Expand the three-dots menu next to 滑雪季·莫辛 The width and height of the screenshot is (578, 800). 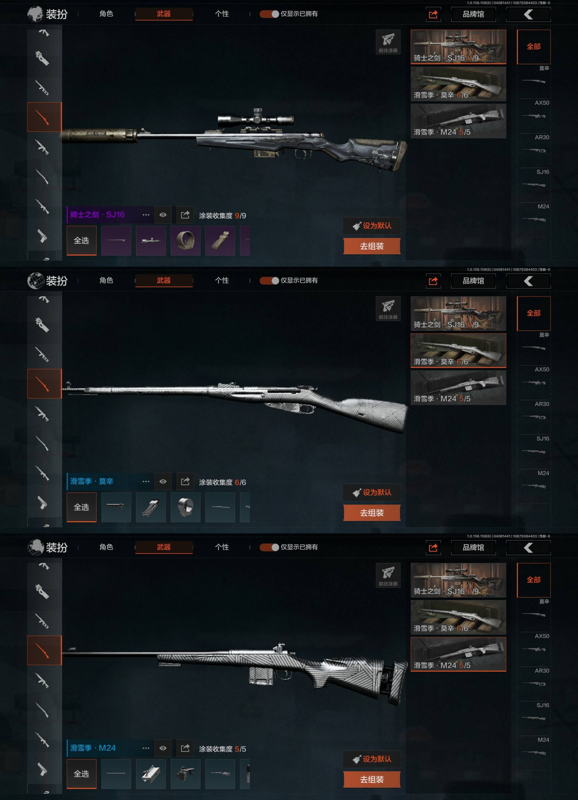click(x=146, y=482)
